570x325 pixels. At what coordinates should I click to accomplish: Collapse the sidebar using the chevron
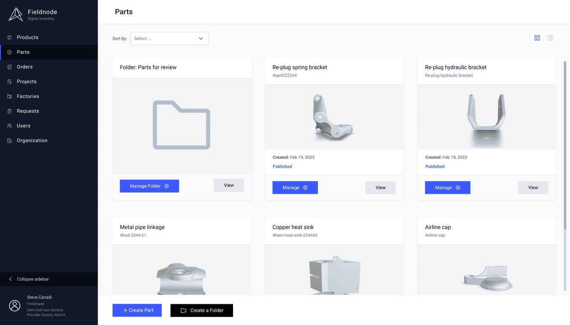click(11, 279)
